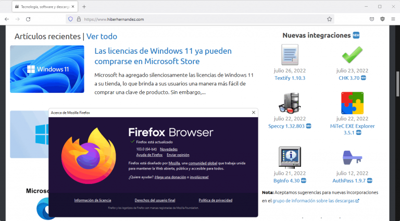Image resolution: width=400 pixels, height=221 pixels.
Task: Click the browser back arrow button
Action: (7, 19)
